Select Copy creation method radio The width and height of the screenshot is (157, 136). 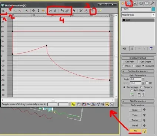(x=133, y=66)
